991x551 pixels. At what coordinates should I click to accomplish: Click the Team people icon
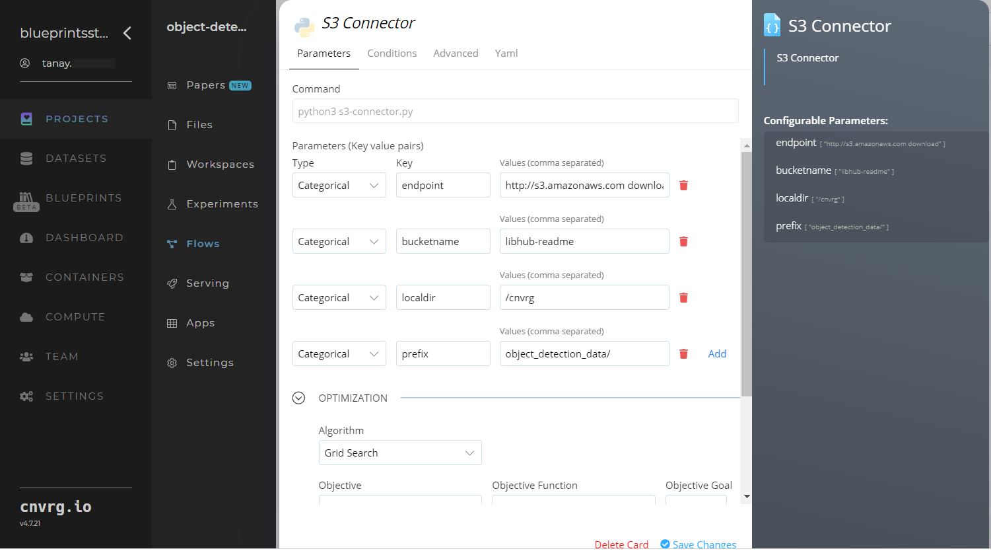(x=26, y=357)
